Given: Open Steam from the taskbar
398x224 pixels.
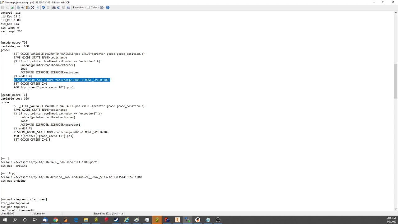Looking at the screenshot, I should click(x=116, y=220).
